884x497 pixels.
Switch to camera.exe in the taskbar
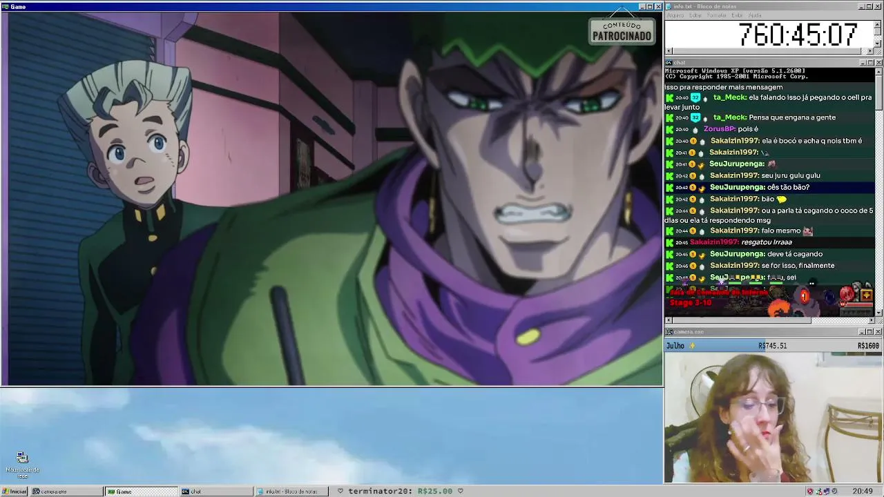coord(66,491)
